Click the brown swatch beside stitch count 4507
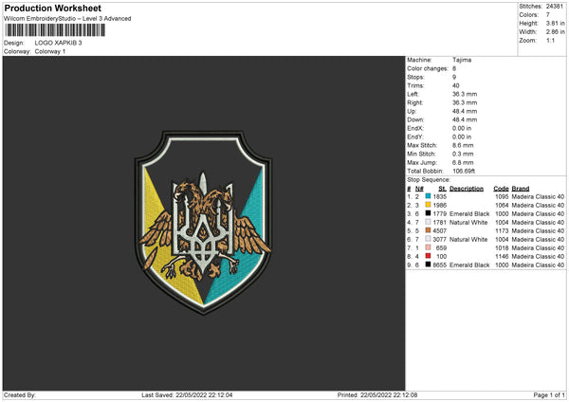 pyautogui.click(x=429, y=230)
